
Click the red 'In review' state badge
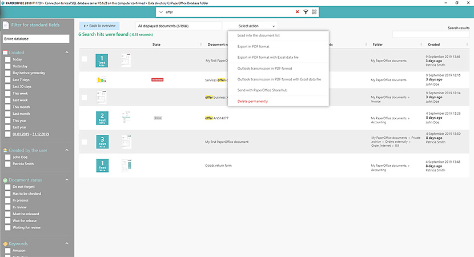157,80
